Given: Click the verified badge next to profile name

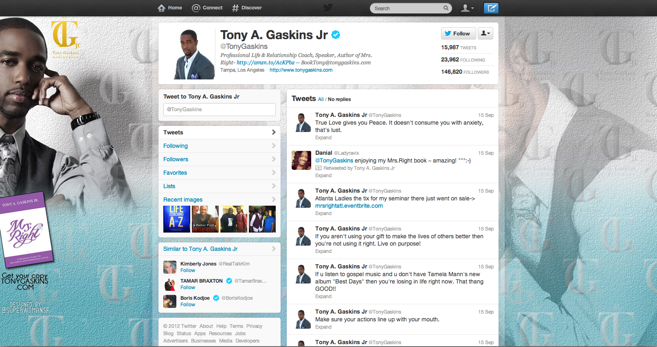Looking at the screenshot, I should pos(336,35).
